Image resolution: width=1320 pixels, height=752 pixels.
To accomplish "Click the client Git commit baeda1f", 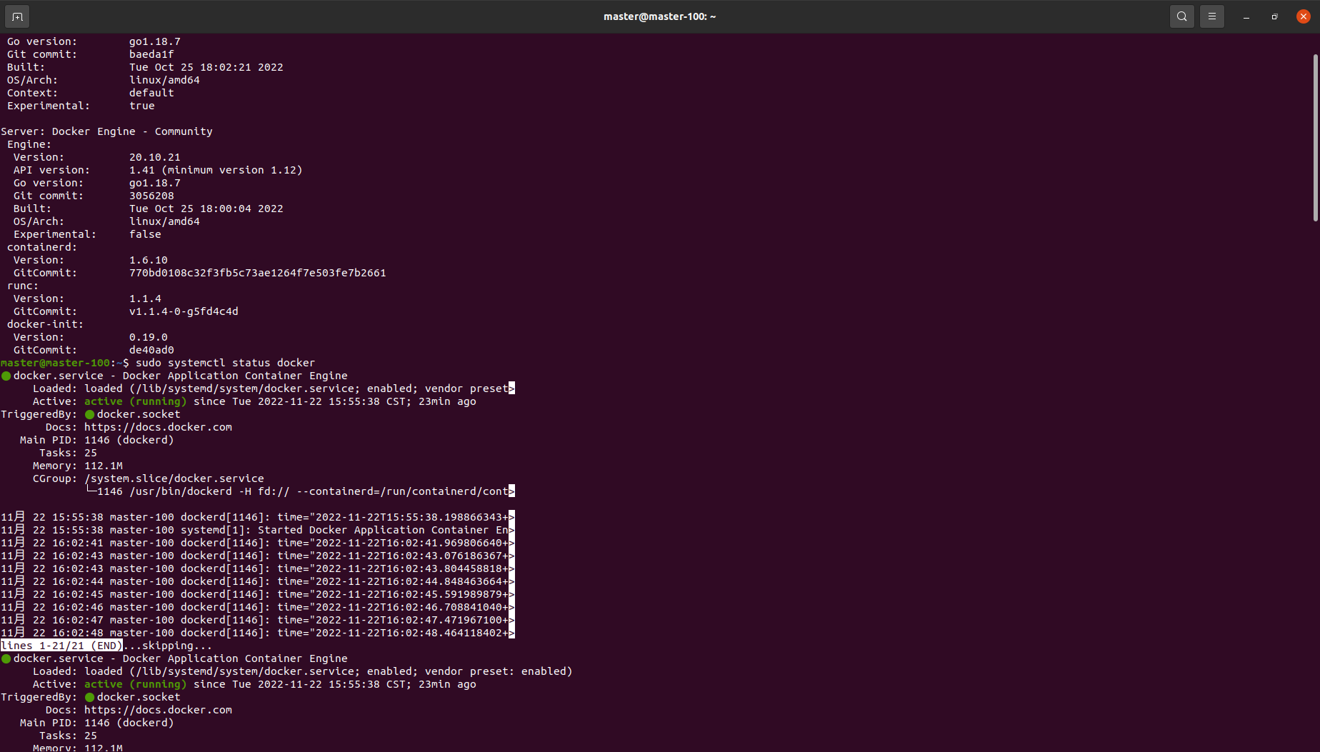I will 151,54.
